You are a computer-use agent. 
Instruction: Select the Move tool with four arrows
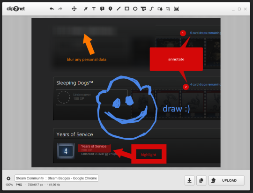[74, 9]
